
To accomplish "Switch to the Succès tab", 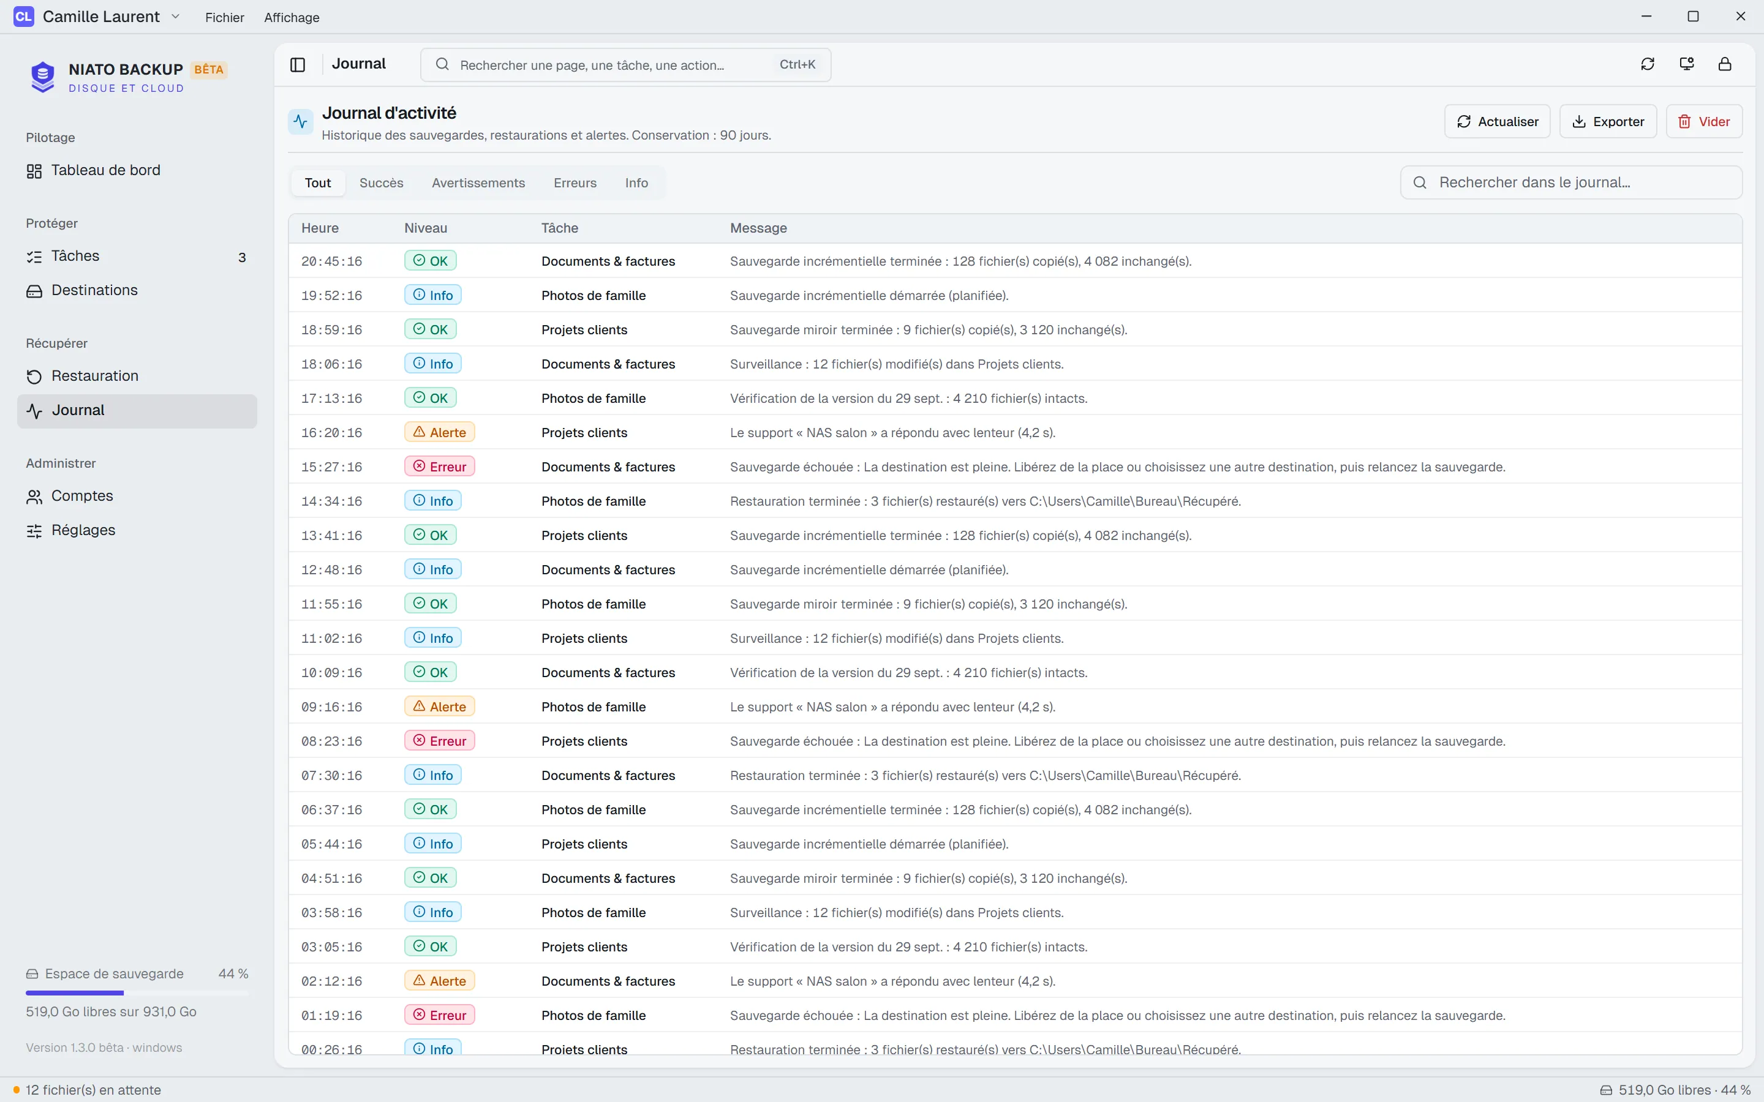I will 381,183.
